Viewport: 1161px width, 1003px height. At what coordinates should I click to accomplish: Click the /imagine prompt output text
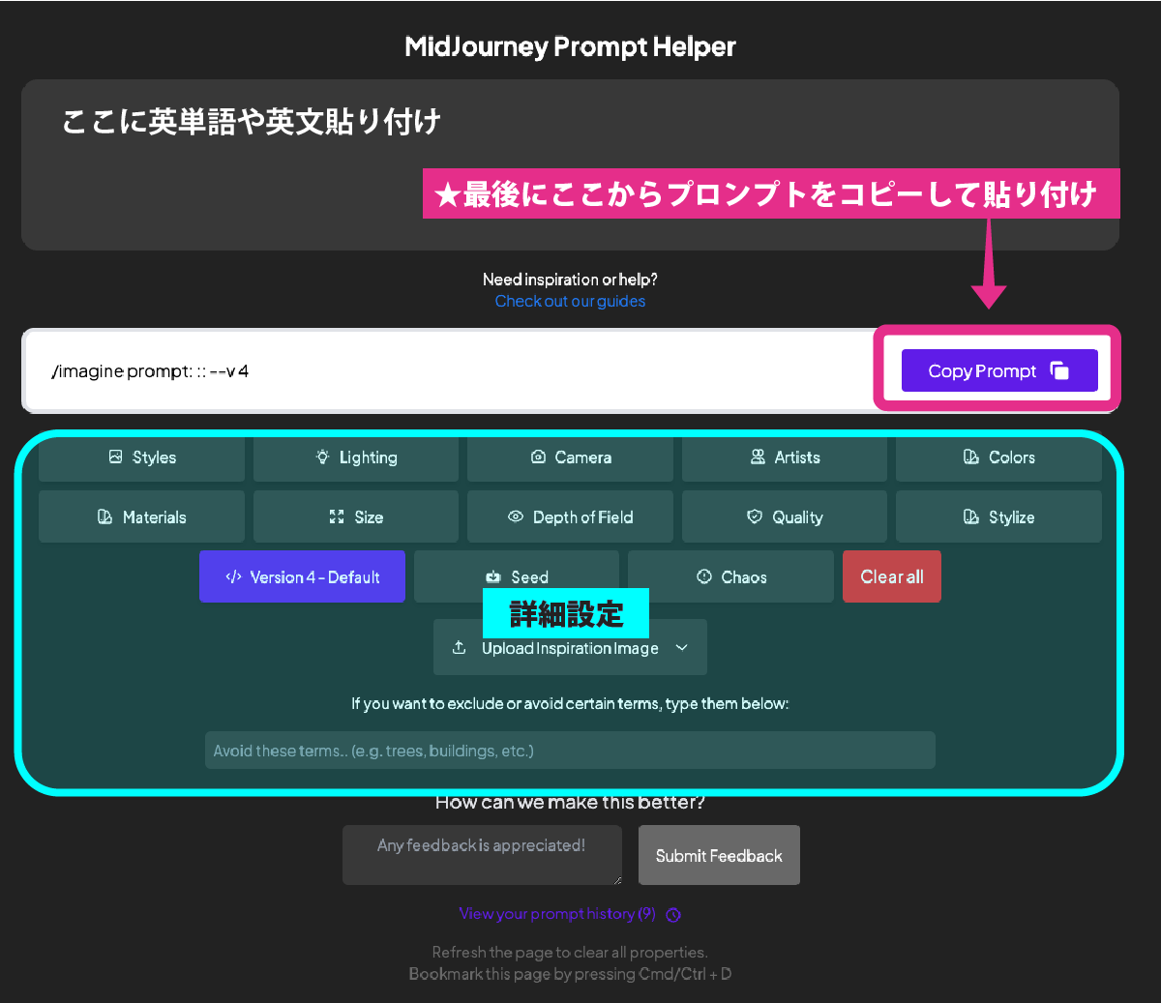(150, 370)
